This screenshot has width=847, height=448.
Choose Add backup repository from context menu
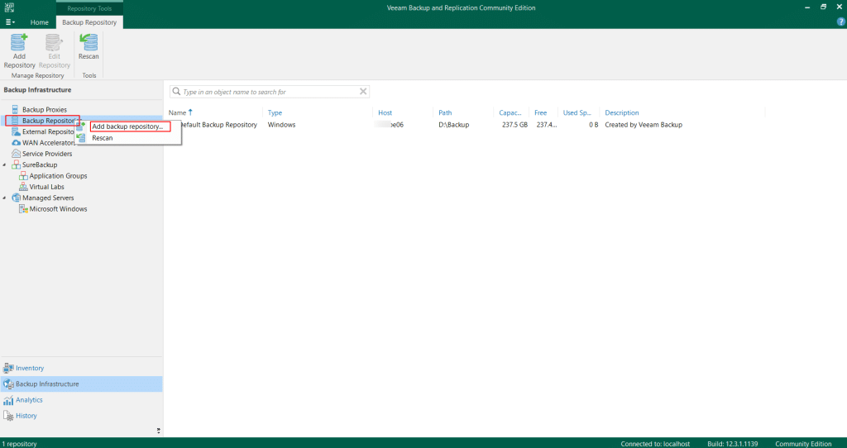[x=127, y=126]
